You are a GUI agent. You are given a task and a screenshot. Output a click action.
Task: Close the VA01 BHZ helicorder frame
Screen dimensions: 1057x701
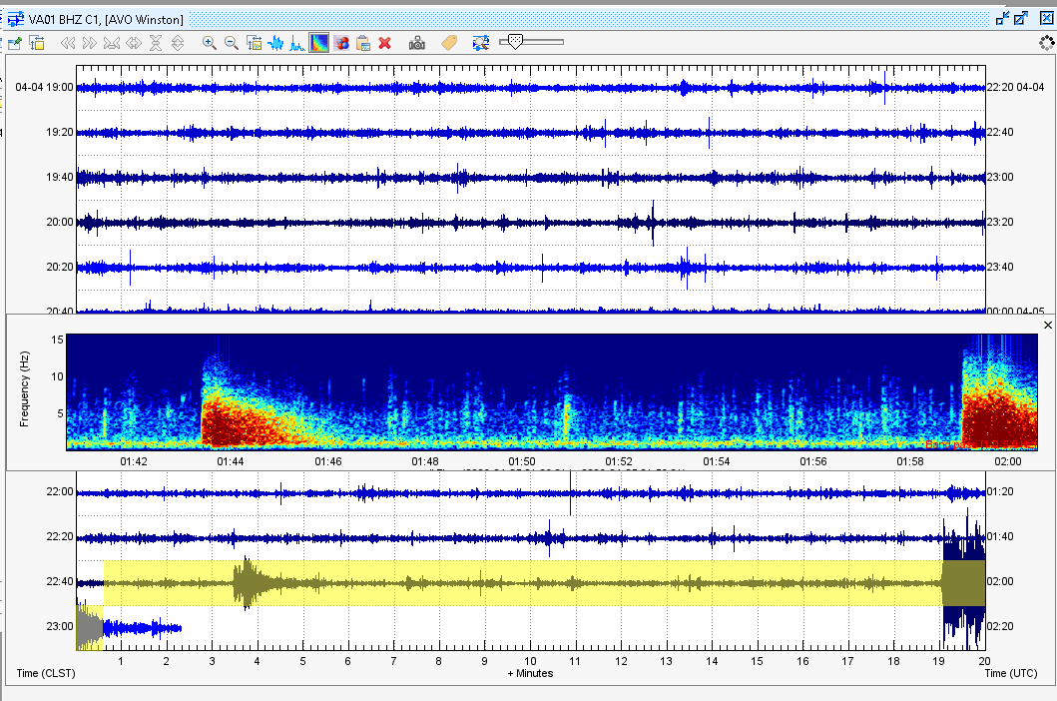[x=1046, y=18]
